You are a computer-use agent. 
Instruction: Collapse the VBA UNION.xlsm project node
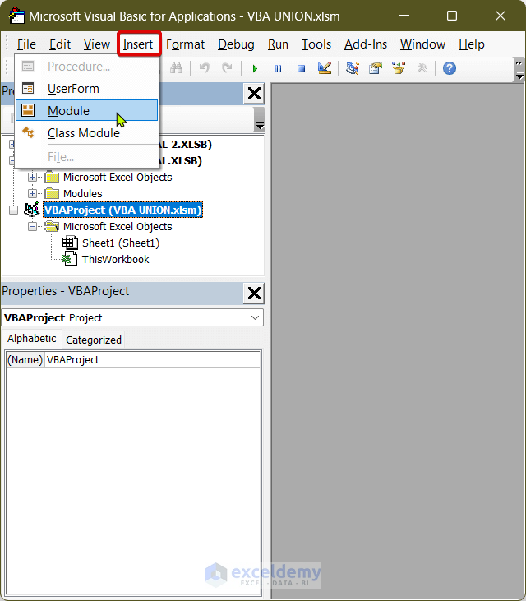tap(13, 210)
